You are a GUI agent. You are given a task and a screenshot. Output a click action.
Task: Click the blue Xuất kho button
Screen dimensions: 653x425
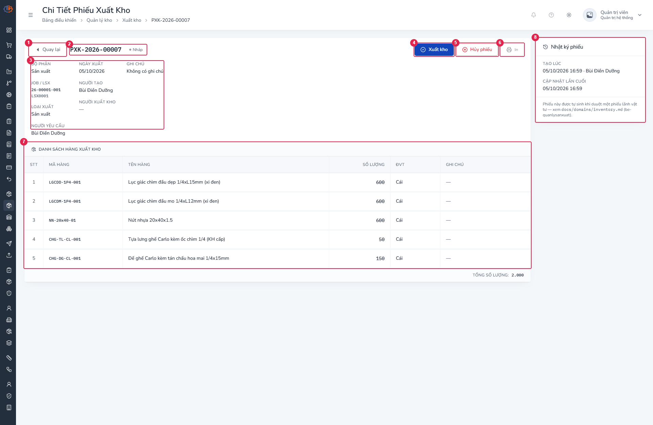(434, 50)
